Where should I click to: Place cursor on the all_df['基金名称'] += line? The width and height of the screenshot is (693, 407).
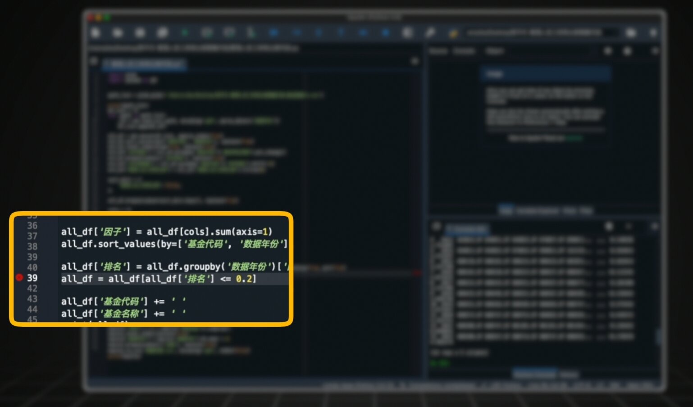click(123, 313)
